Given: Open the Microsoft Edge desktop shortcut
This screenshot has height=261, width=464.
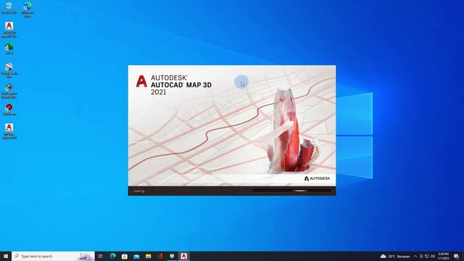Looking at the screenshot, I should pyautogui.click(x=28, y=9).
